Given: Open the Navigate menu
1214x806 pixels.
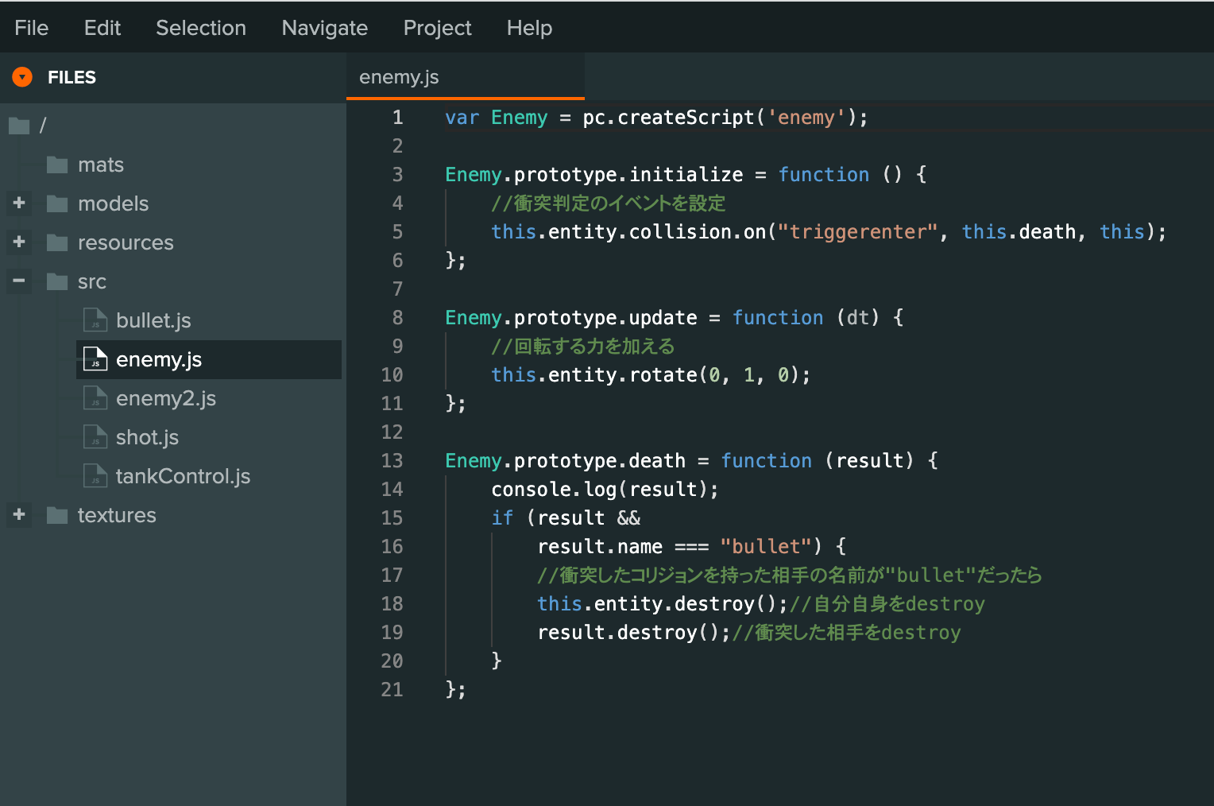Looking at the screenshot, I should pos(325,28).
